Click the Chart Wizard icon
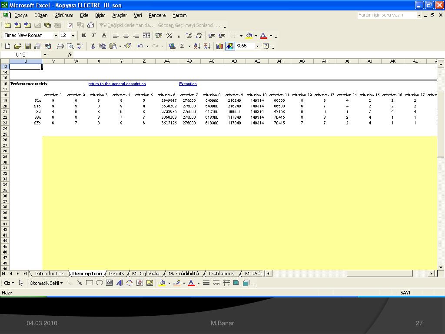 [219, 46]
